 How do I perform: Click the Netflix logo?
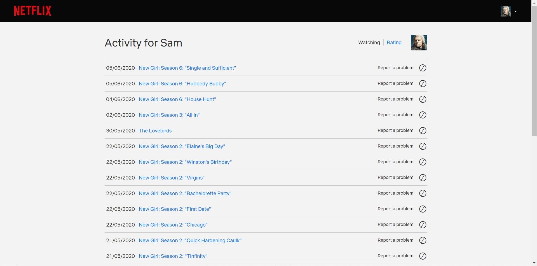[x=32, y=11]
